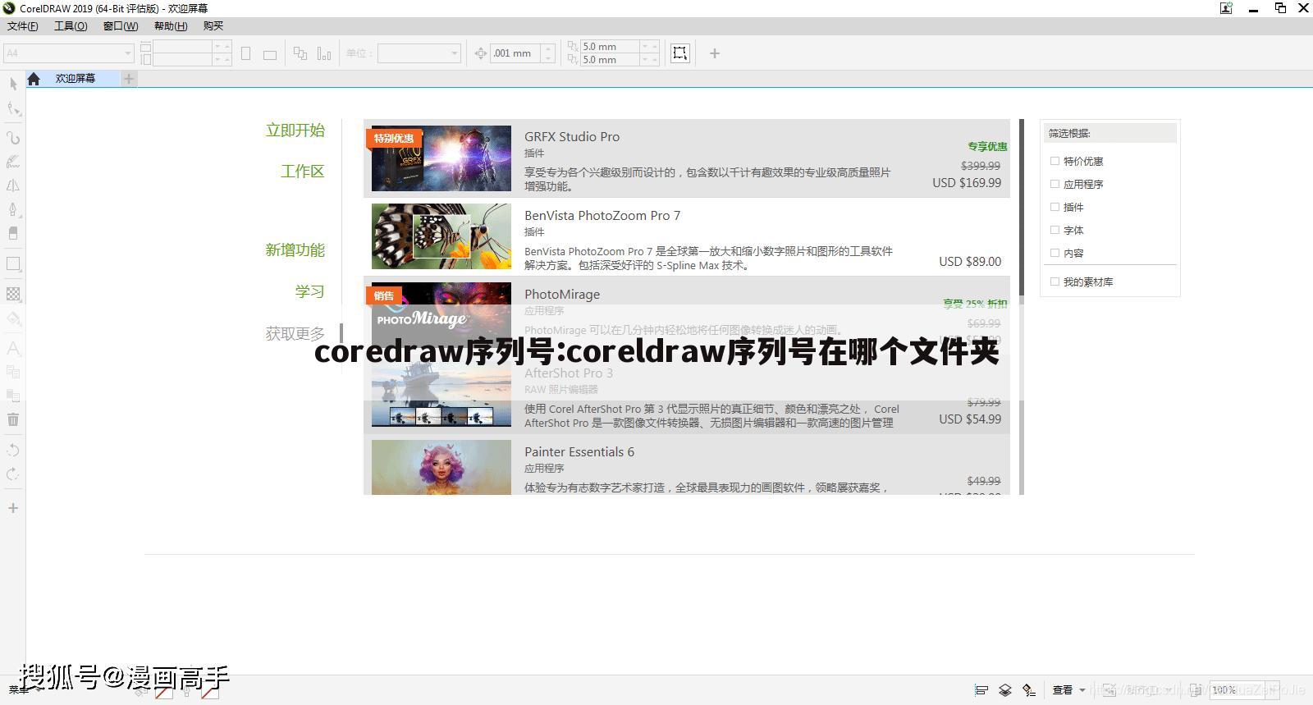
Task: Open the 学习 section
Action: [310, 291]
